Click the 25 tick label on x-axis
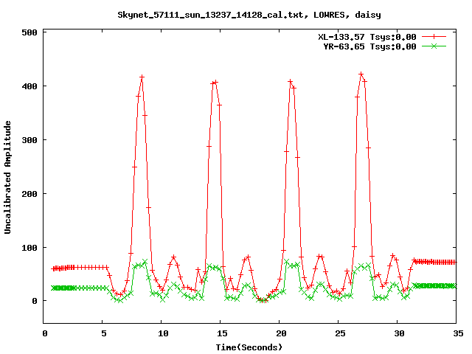This screenshot has height=354, width=472. coord(340,333)
